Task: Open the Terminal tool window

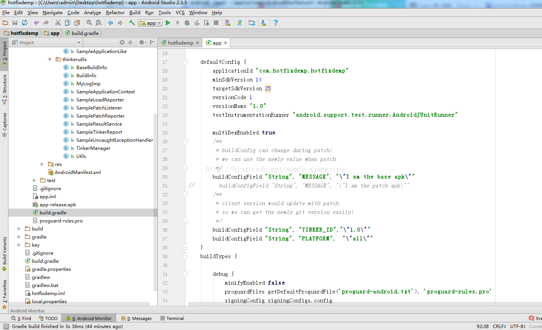Action: coord(172,318)
